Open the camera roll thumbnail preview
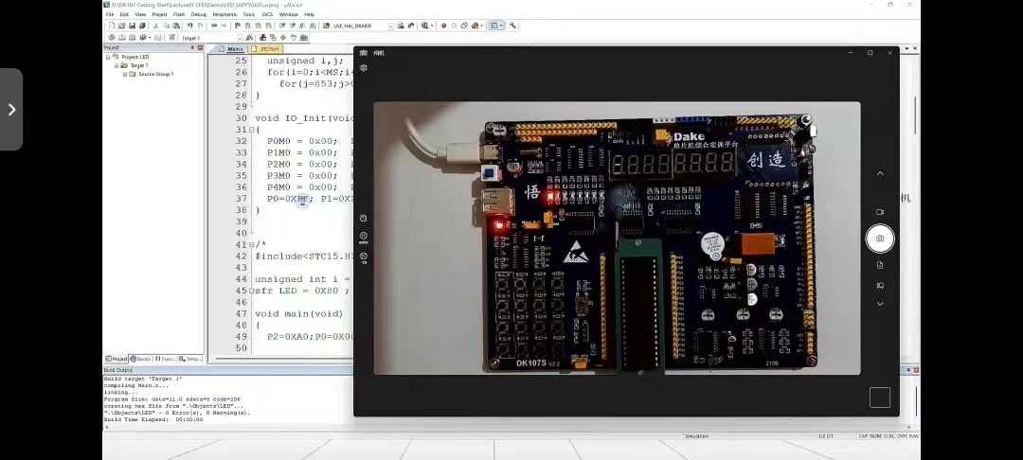Viewport: 1023px width, 460px height. 879,398
